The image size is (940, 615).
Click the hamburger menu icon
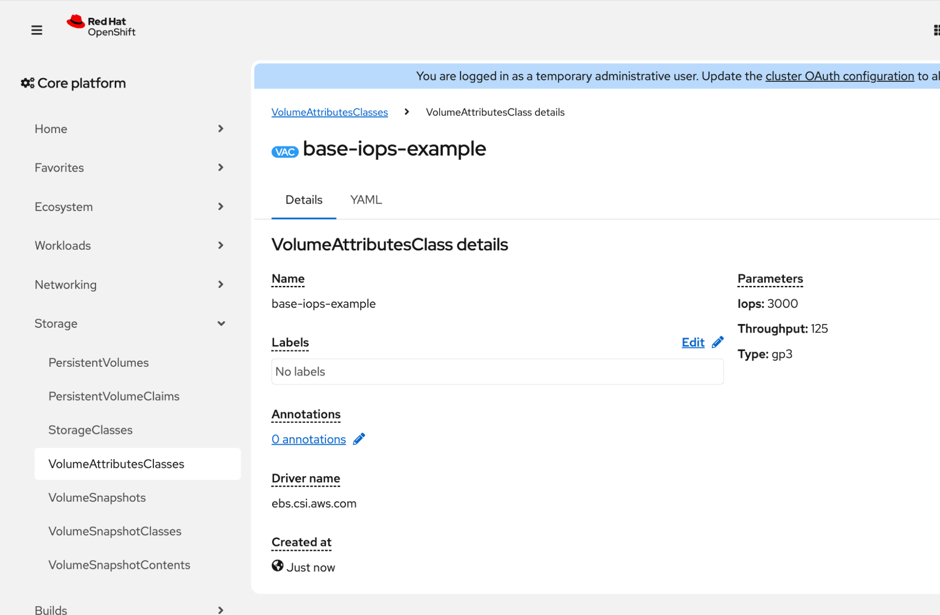37,30
